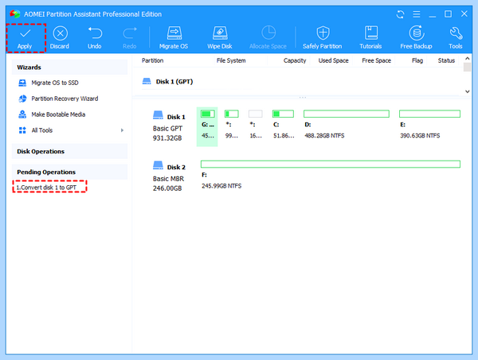This screenshot has width=478, height=360.
Task: Sort by Partition column header
Action: 152,60
